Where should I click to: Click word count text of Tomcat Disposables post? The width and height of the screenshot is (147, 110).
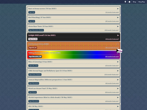pos(112,83)
